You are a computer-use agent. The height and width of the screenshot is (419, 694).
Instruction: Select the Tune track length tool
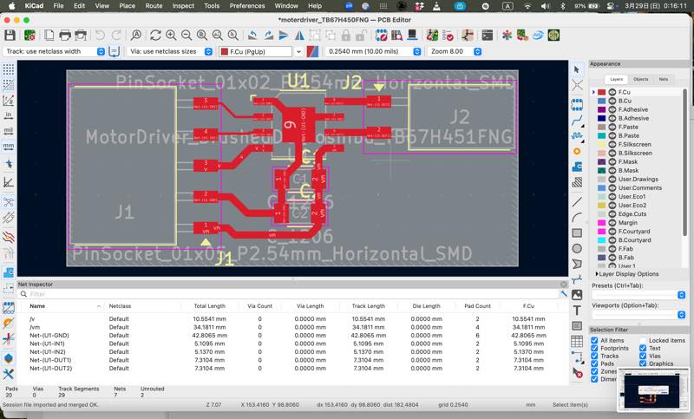(x=577, y=135)
